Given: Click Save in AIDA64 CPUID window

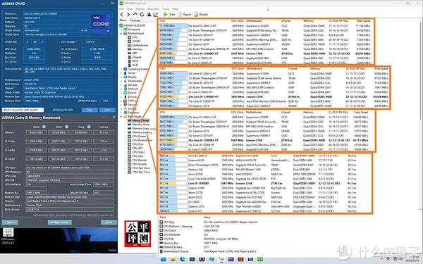Looking at the screenshot, I should [90, 110].
